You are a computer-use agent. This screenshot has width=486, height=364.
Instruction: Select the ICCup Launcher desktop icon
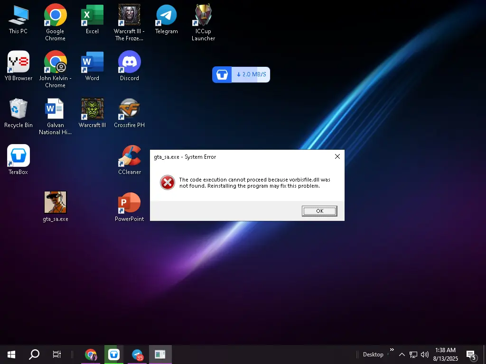click(203, 22)
